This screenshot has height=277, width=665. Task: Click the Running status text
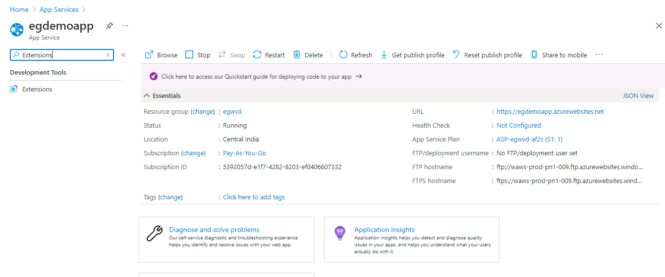pyautogui.click(x=235, y=126)
